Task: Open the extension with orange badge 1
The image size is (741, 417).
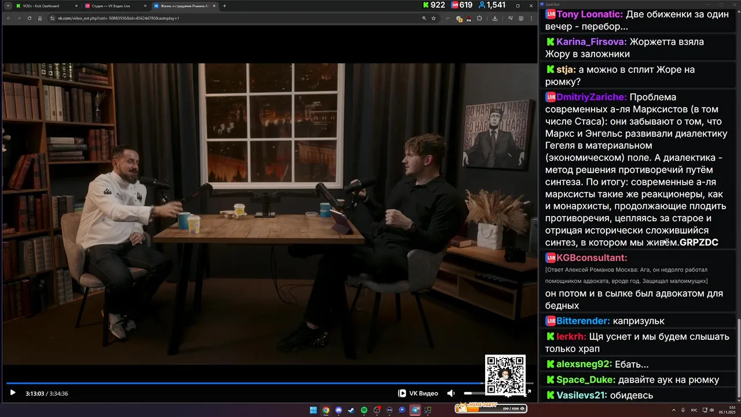Action: [x=459, y=19]
